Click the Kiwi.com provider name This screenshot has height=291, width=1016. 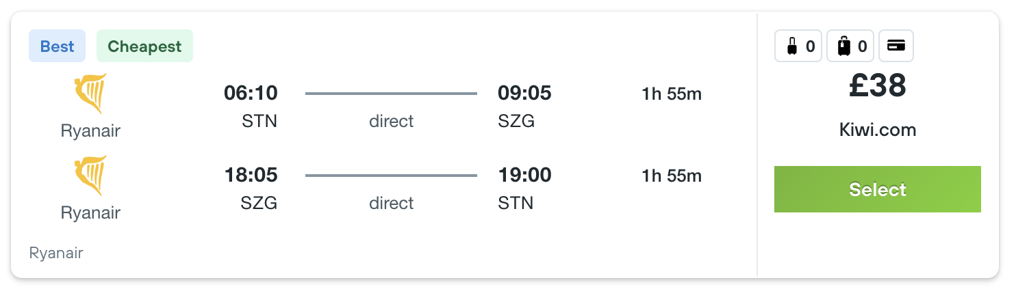[x=878, y=130]
